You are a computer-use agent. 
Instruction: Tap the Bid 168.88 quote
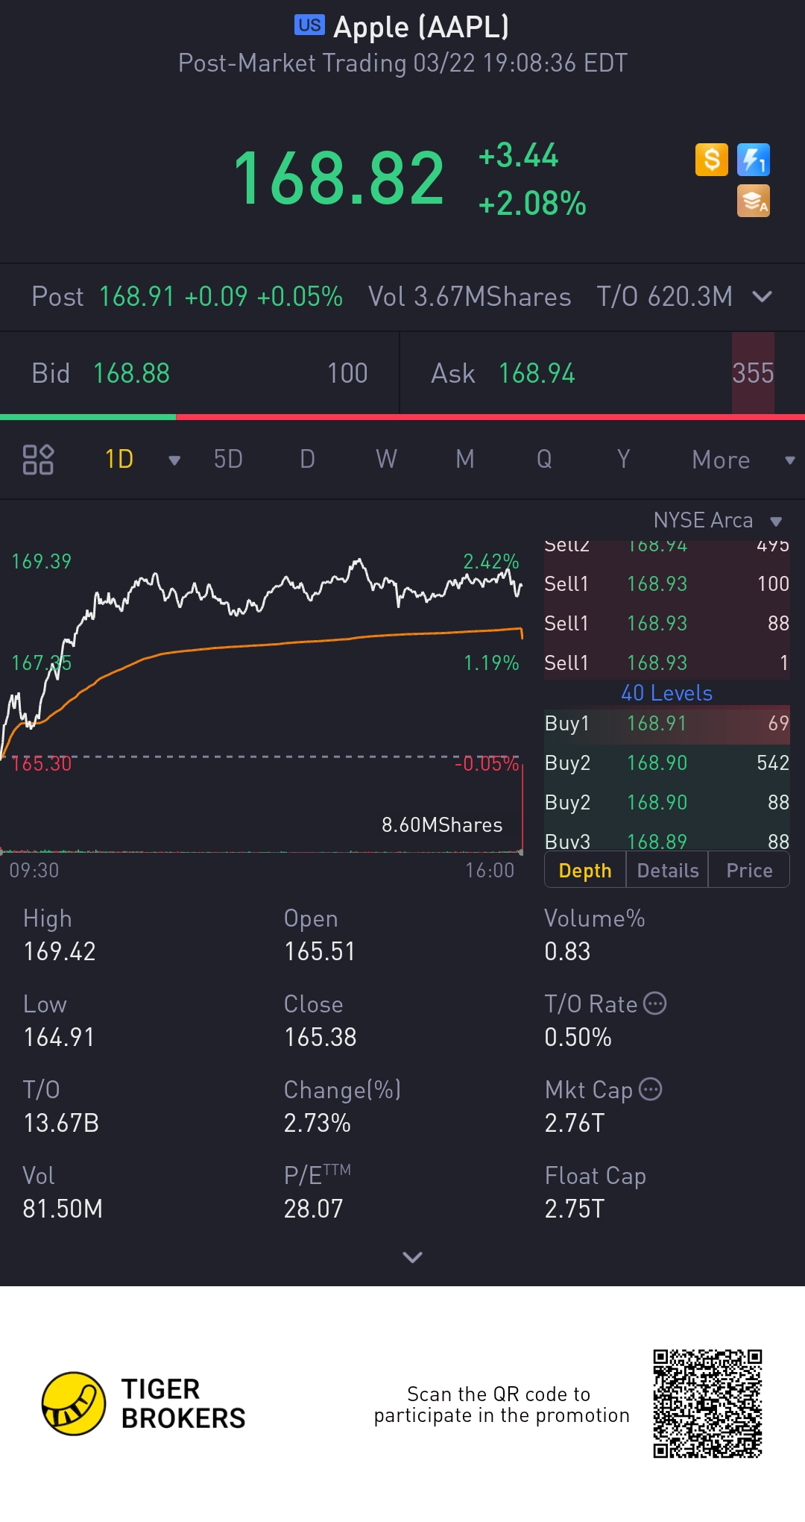click(200, 373)
